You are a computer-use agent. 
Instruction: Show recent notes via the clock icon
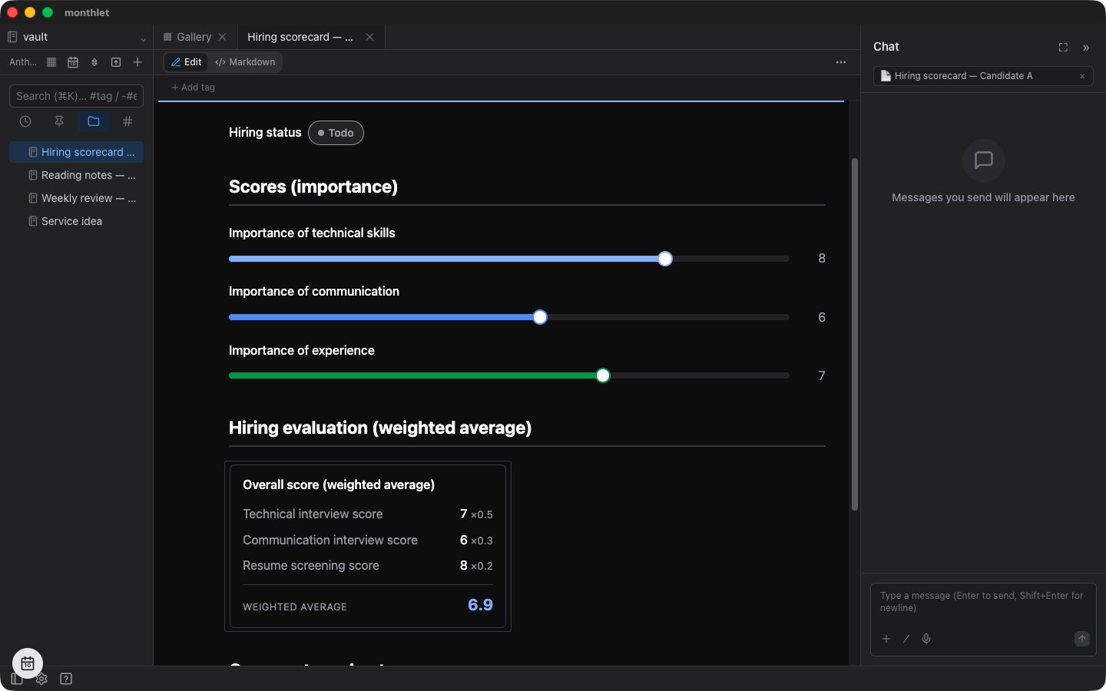[25, 121]
